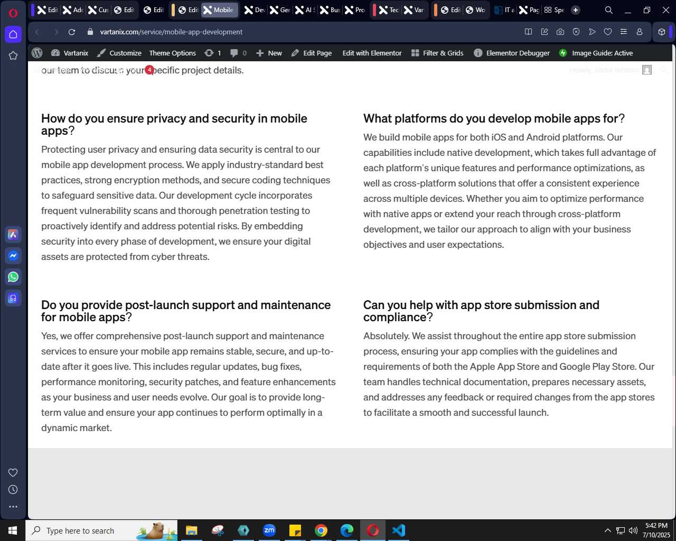
Task: Open the New content menu
Action: click(x=269, y=53)
